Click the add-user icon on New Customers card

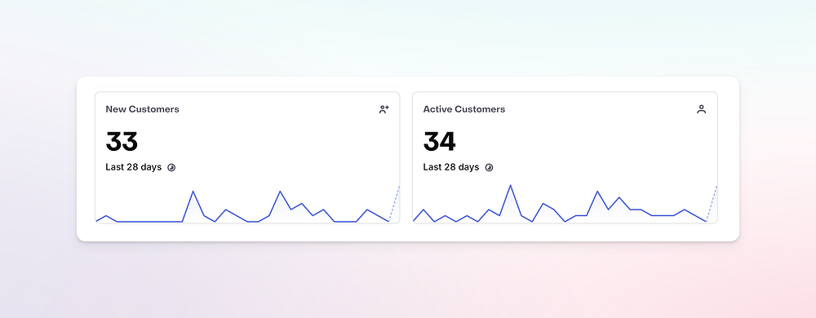[x=384, y=109]
